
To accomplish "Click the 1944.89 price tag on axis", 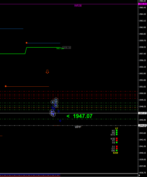I will coord(142,125).
